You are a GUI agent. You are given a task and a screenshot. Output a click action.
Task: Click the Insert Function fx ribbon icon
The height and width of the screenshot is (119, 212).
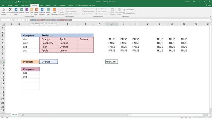(3, 12)
